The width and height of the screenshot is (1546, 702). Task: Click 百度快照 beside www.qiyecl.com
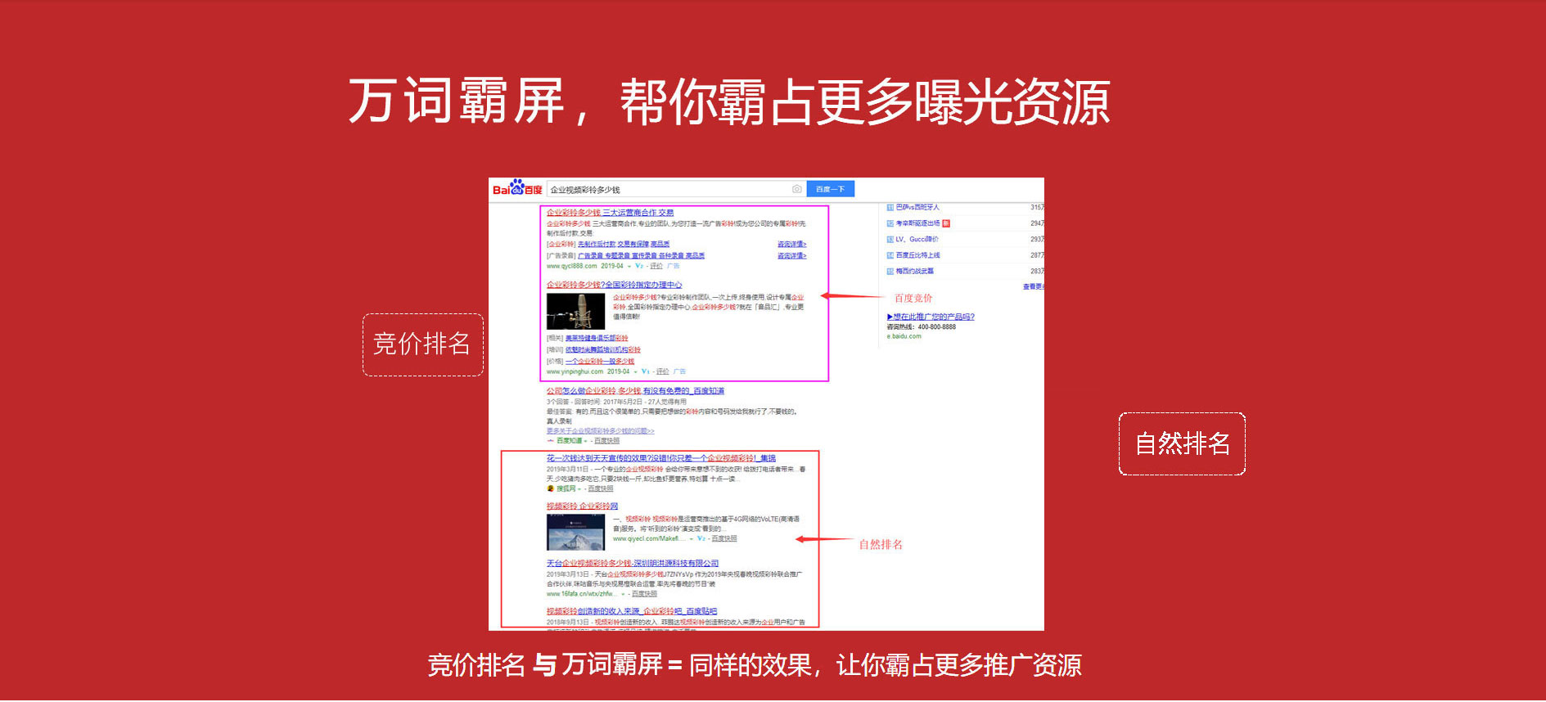point(724,538)
